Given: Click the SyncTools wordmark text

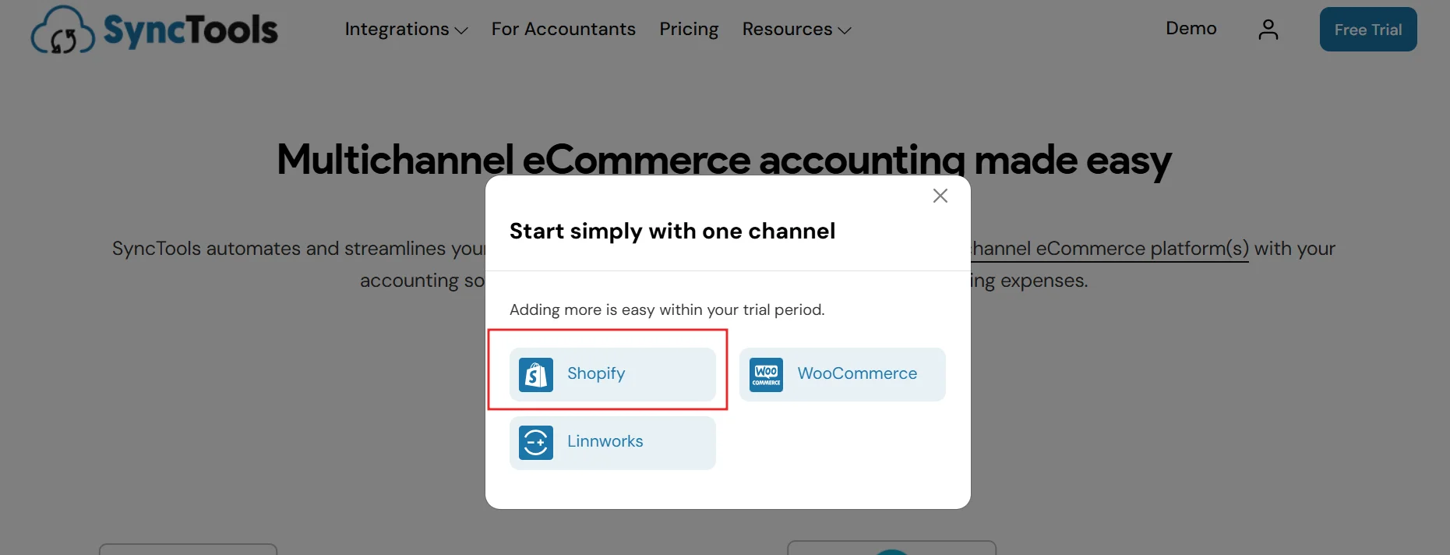Looking at the screenshot, I should point(191,30).
